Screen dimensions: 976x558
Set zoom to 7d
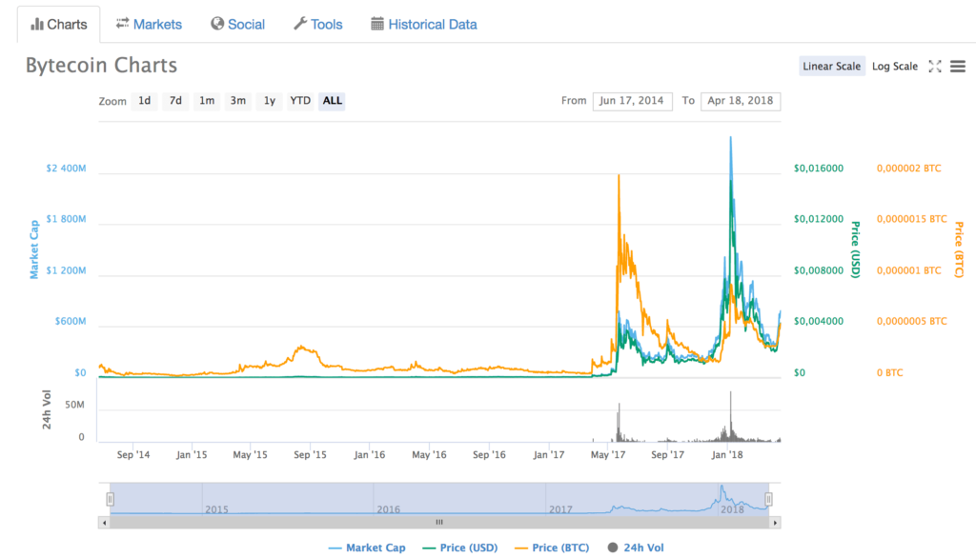point(176,101)
